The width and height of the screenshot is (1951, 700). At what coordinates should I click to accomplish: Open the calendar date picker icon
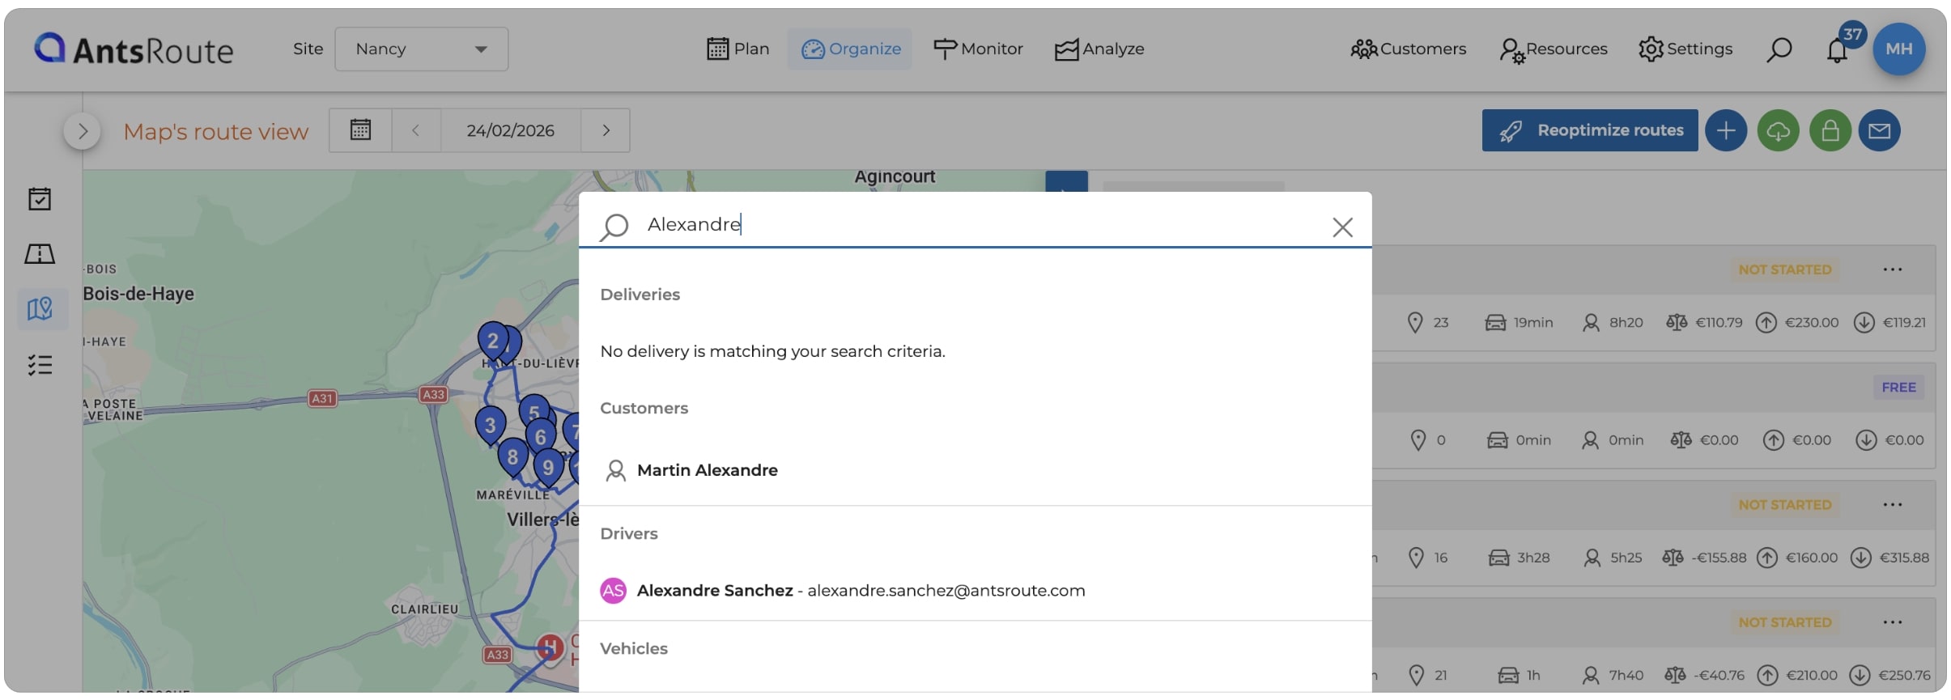(x=360, y=130)
